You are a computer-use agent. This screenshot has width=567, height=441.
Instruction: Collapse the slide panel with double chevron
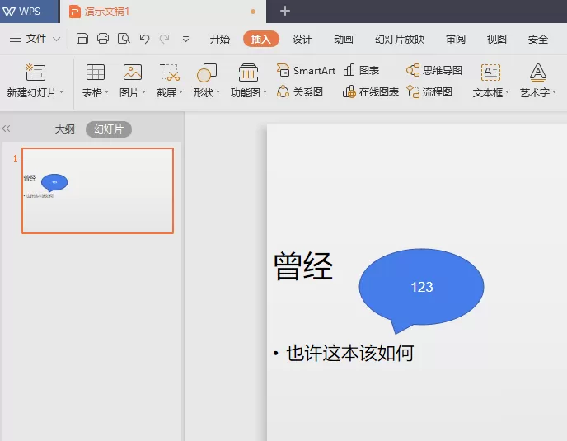pyautogui.click(x=6, y=129)
